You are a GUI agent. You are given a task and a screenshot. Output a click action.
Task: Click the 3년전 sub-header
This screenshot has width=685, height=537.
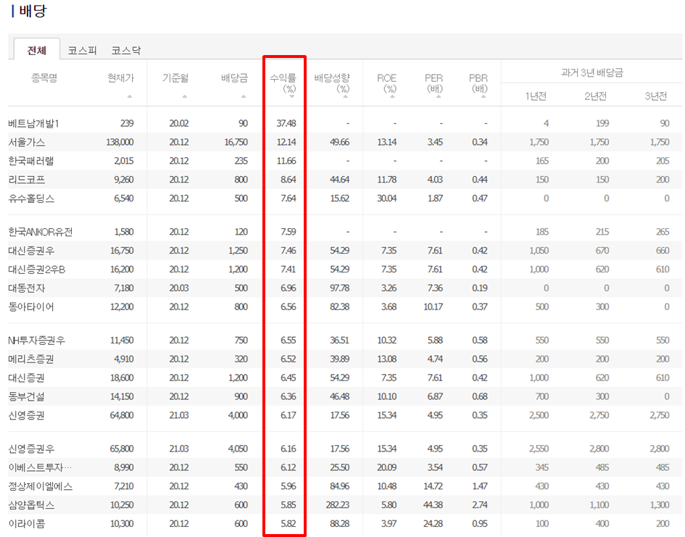pyautogui.click(x=656, y=96)
